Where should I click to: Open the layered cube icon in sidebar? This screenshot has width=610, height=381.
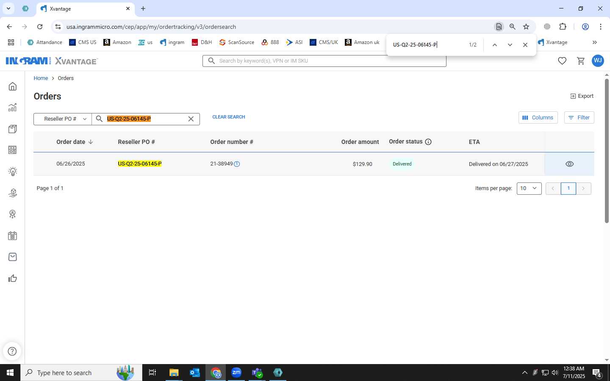pos(13,193)
